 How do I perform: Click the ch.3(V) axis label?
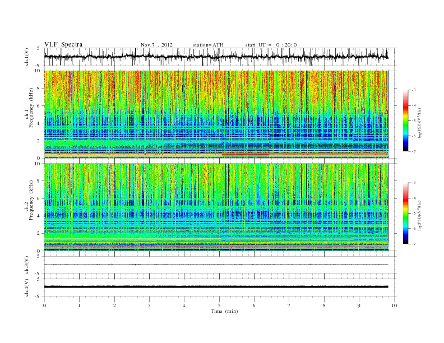(x=27, y=265)
